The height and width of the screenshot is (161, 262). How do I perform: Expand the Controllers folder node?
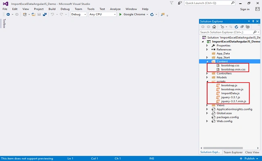point(207,73)
